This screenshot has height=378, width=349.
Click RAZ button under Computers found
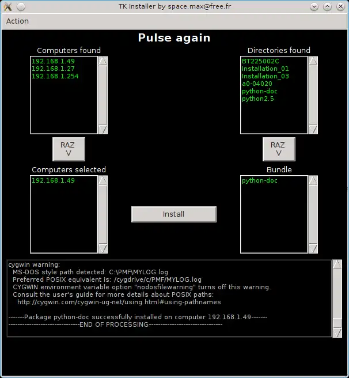(69, 149)
